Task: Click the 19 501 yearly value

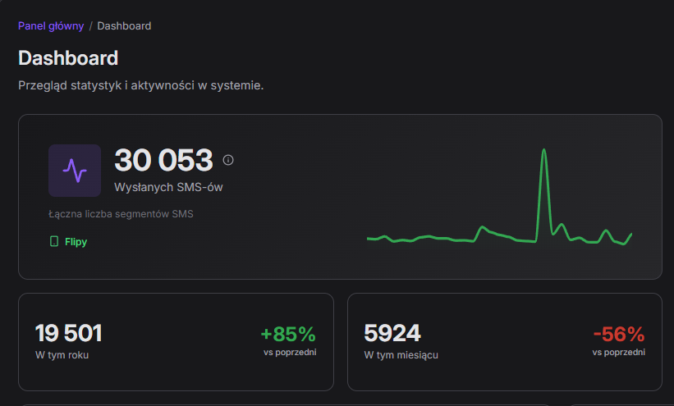Action: pos(68,333)
